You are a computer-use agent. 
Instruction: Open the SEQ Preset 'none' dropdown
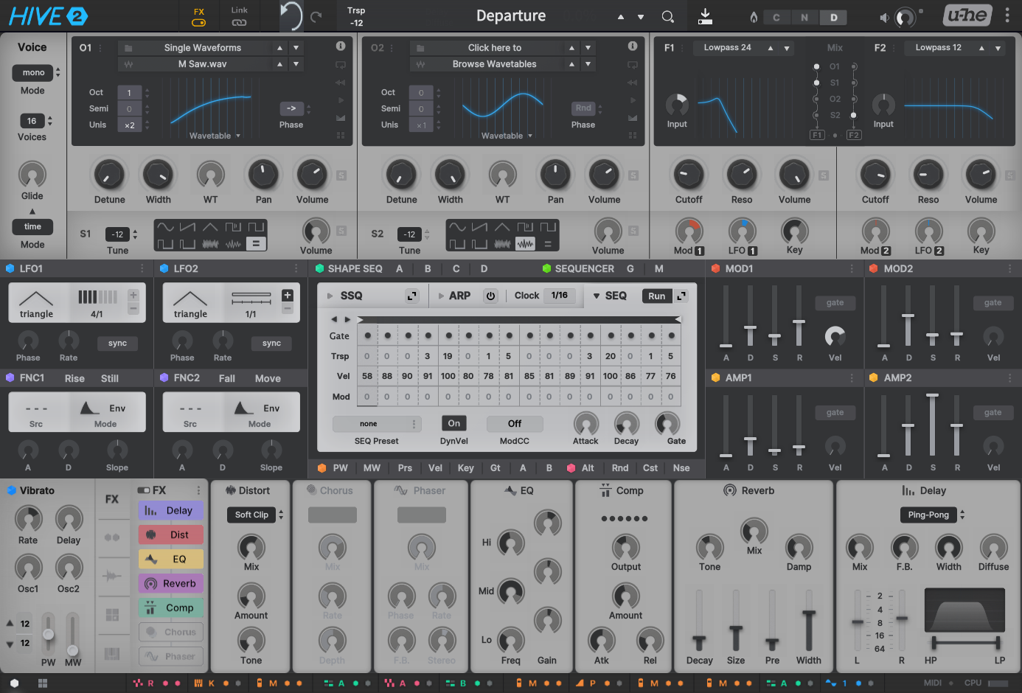376,424
